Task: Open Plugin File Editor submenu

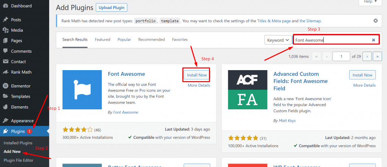Action: [x=19, y=160]
